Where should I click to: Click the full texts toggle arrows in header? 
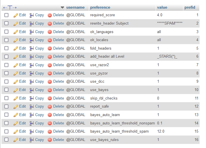(10, 8)
